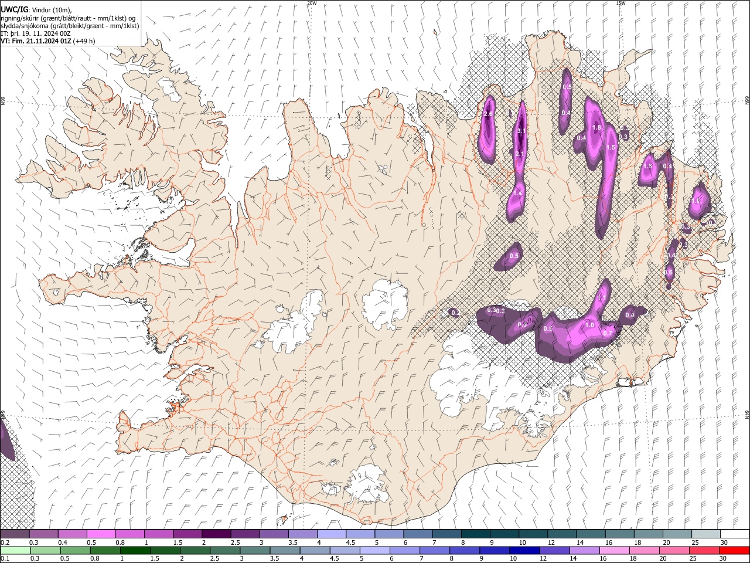Click the '3.1' snowfall value on the map
Screen dimensions: 750x563
click(521, 131)
